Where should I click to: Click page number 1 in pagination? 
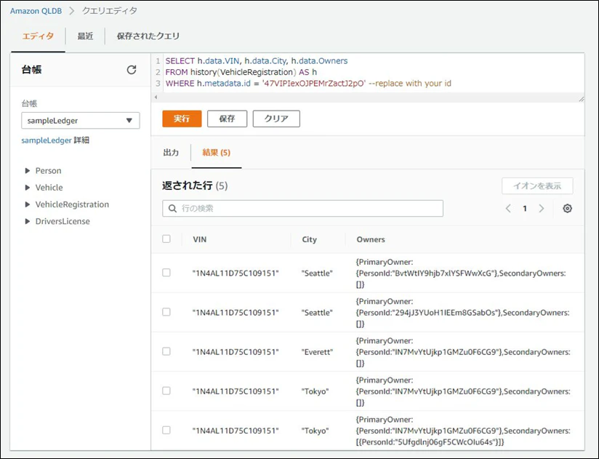tap(525, 208)
